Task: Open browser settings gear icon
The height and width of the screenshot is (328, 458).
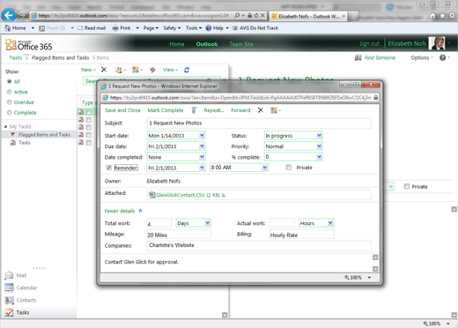Action: pyautogui.click(x=452, y=16)
